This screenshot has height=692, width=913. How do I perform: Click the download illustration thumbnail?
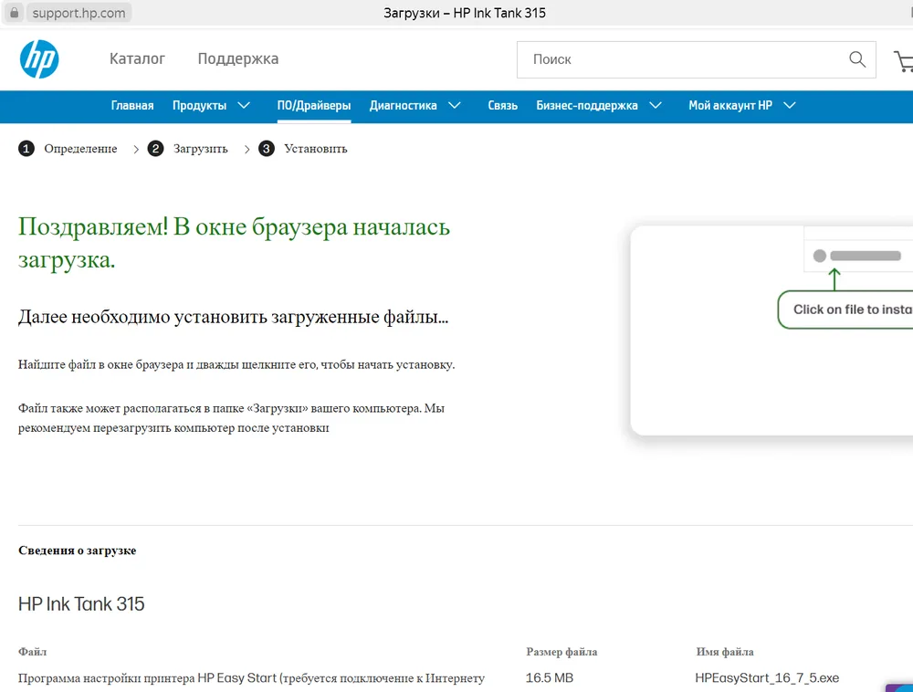coord(771,330)
